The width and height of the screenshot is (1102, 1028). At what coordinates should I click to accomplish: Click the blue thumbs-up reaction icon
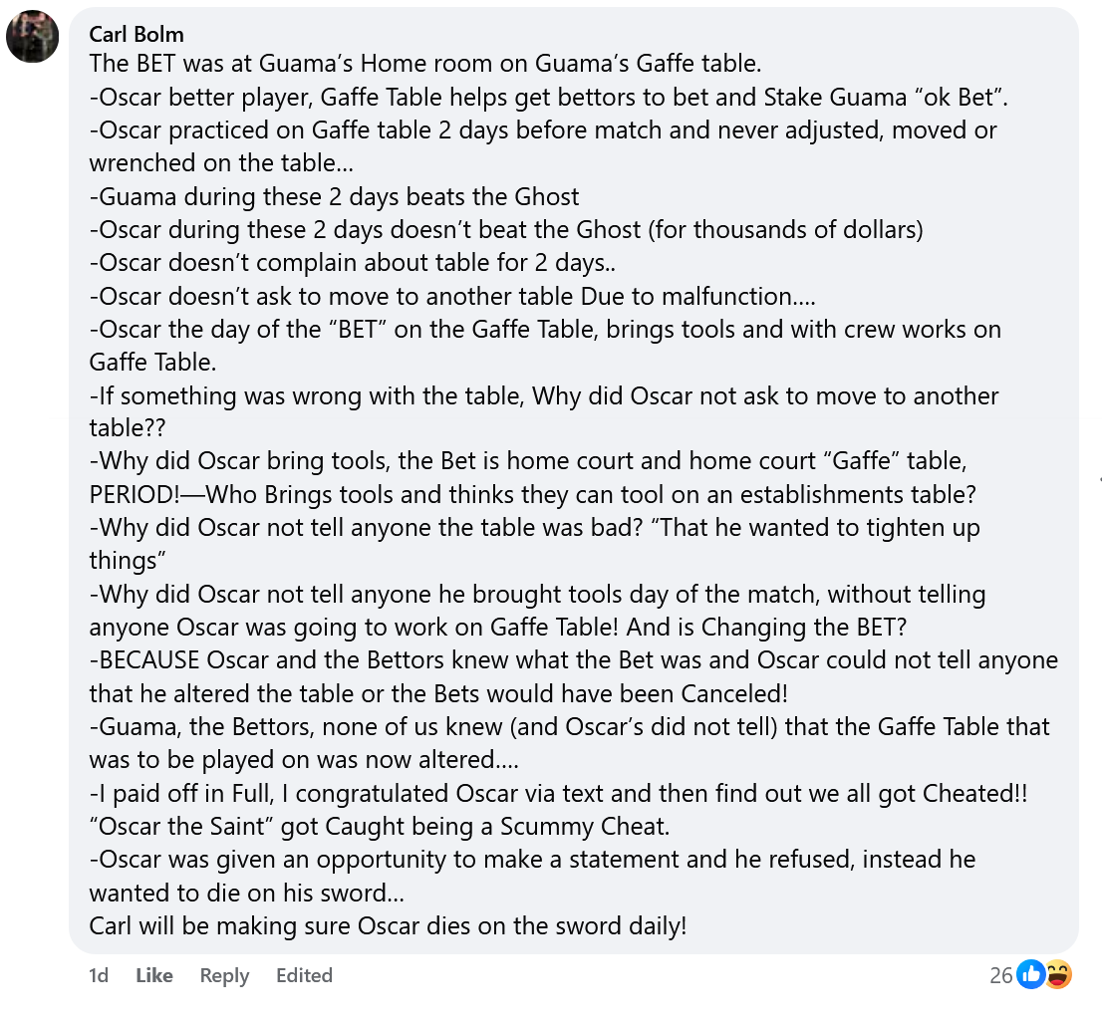(x=1031, y=975)
